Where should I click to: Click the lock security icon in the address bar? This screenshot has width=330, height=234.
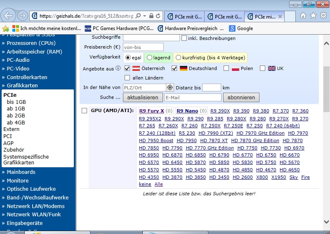click(151, 16)
